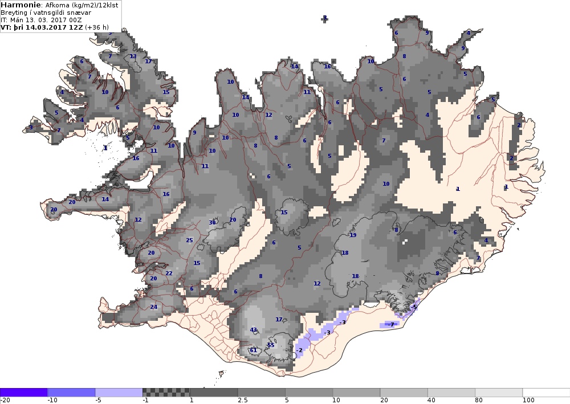Click the negative value '-7' on the southeast coast
Viewport: 570px width, 404px height.
pyautogui.click(x=390, y=324)
